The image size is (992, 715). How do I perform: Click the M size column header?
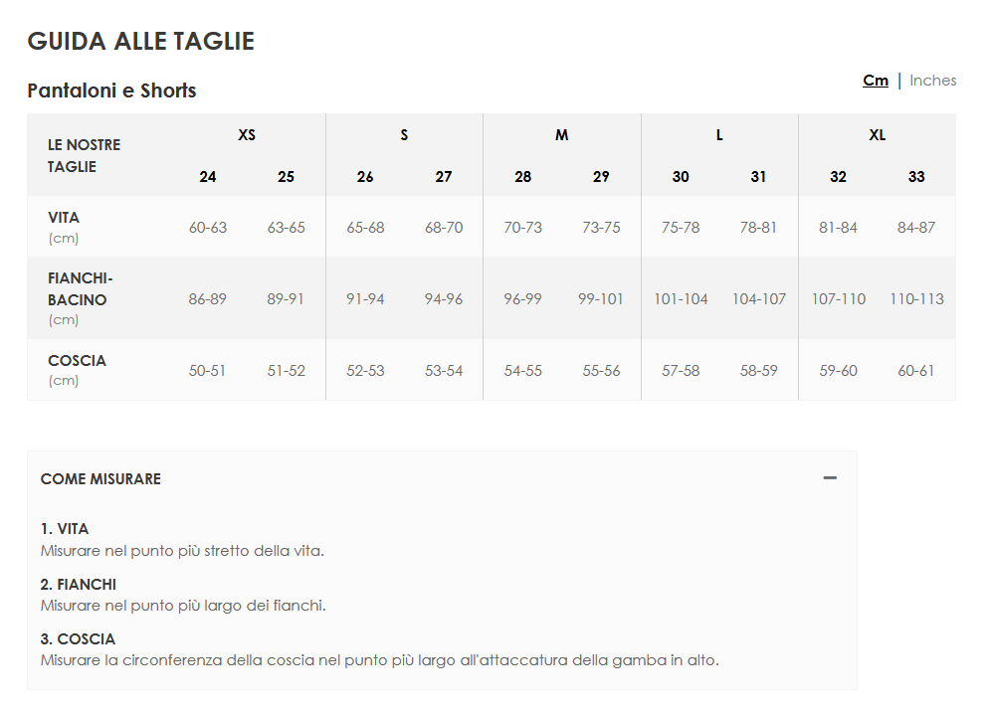tap(562, 134)
